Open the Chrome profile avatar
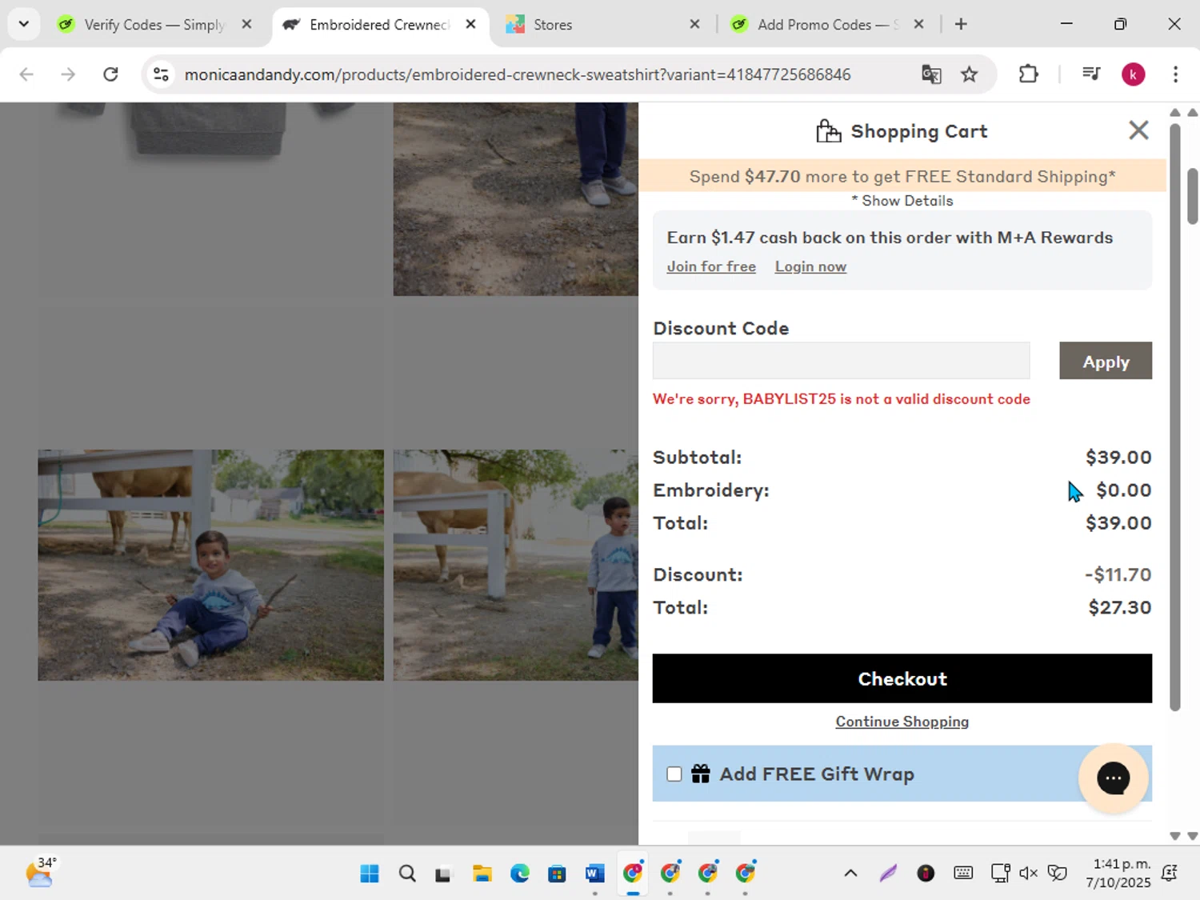This screenshot has height=900, width=1200. click(x=1133, y=74)
